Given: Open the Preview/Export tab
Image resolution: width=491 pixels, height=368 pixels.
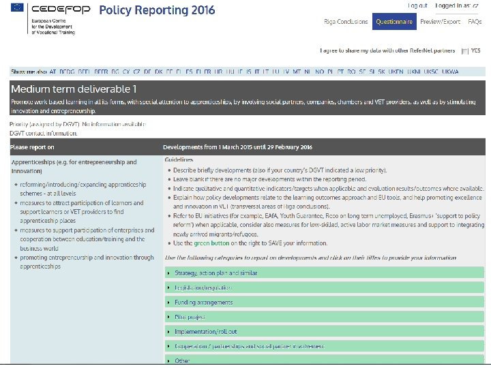Looking at the screenshot, I should (440, 22).
